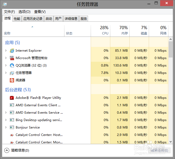Screen dimensions: 175x159
Task: Click the scrollbar down arrow
Action: 170,142
